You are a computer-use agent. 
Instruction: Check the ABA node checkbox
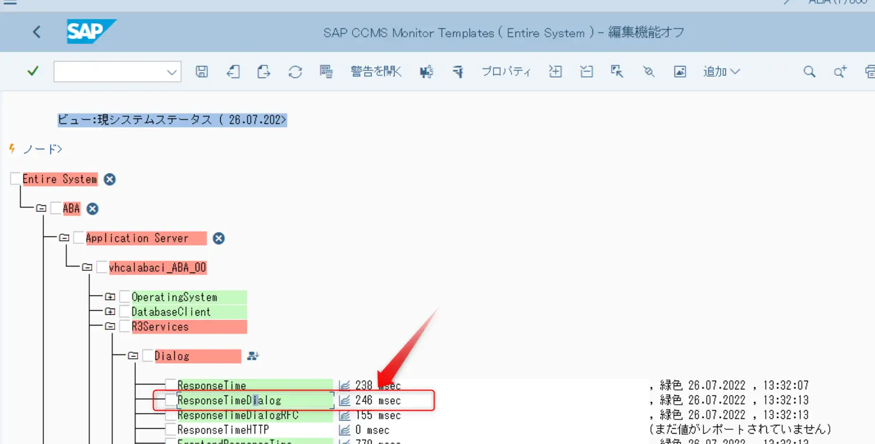(56, 208)
